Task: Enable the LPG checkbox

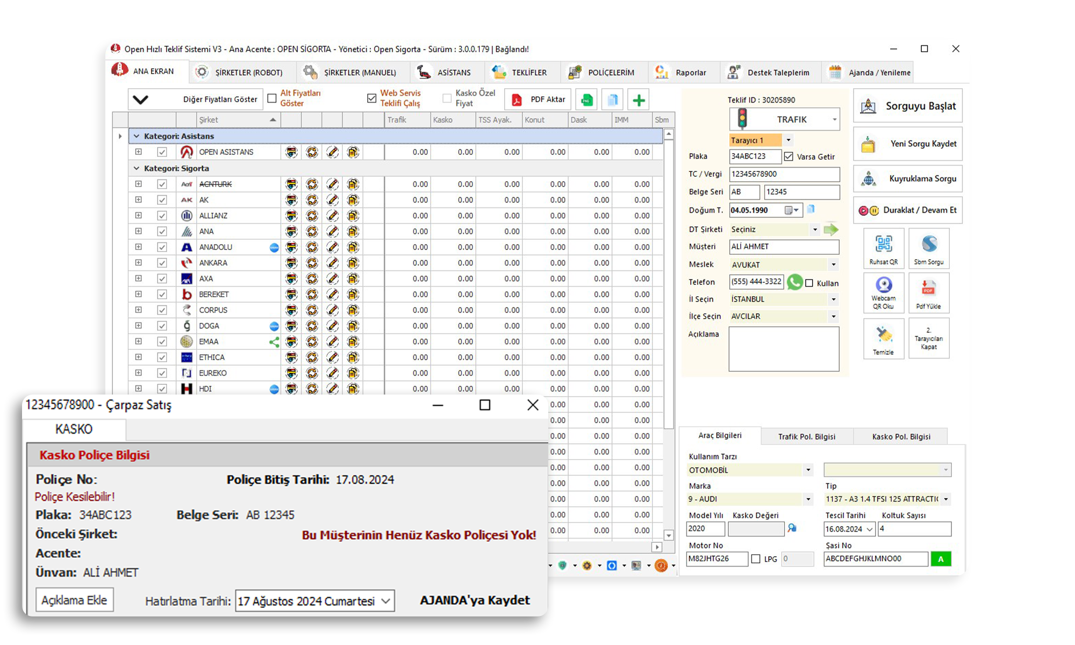Action: (x=756, y=559)
